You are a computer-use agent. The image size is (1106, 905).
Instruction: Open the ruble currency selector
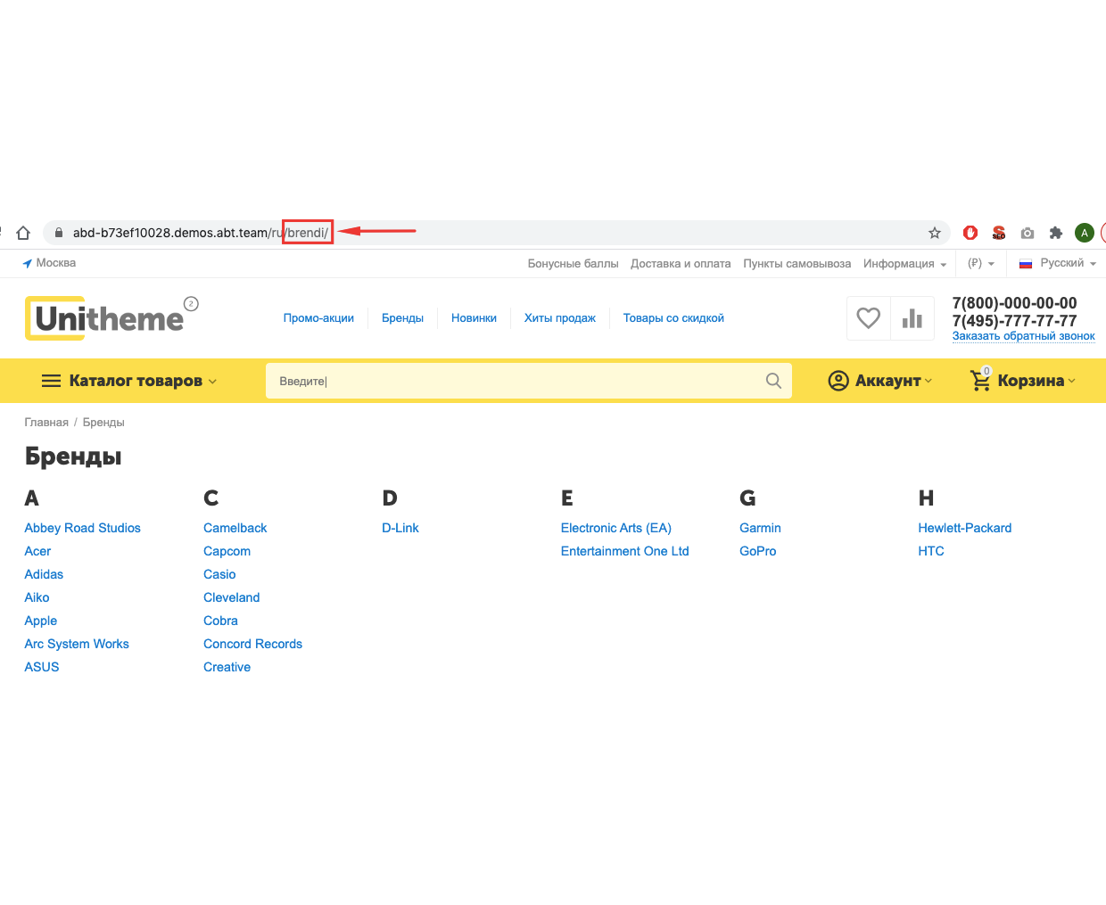coord(980,264)
